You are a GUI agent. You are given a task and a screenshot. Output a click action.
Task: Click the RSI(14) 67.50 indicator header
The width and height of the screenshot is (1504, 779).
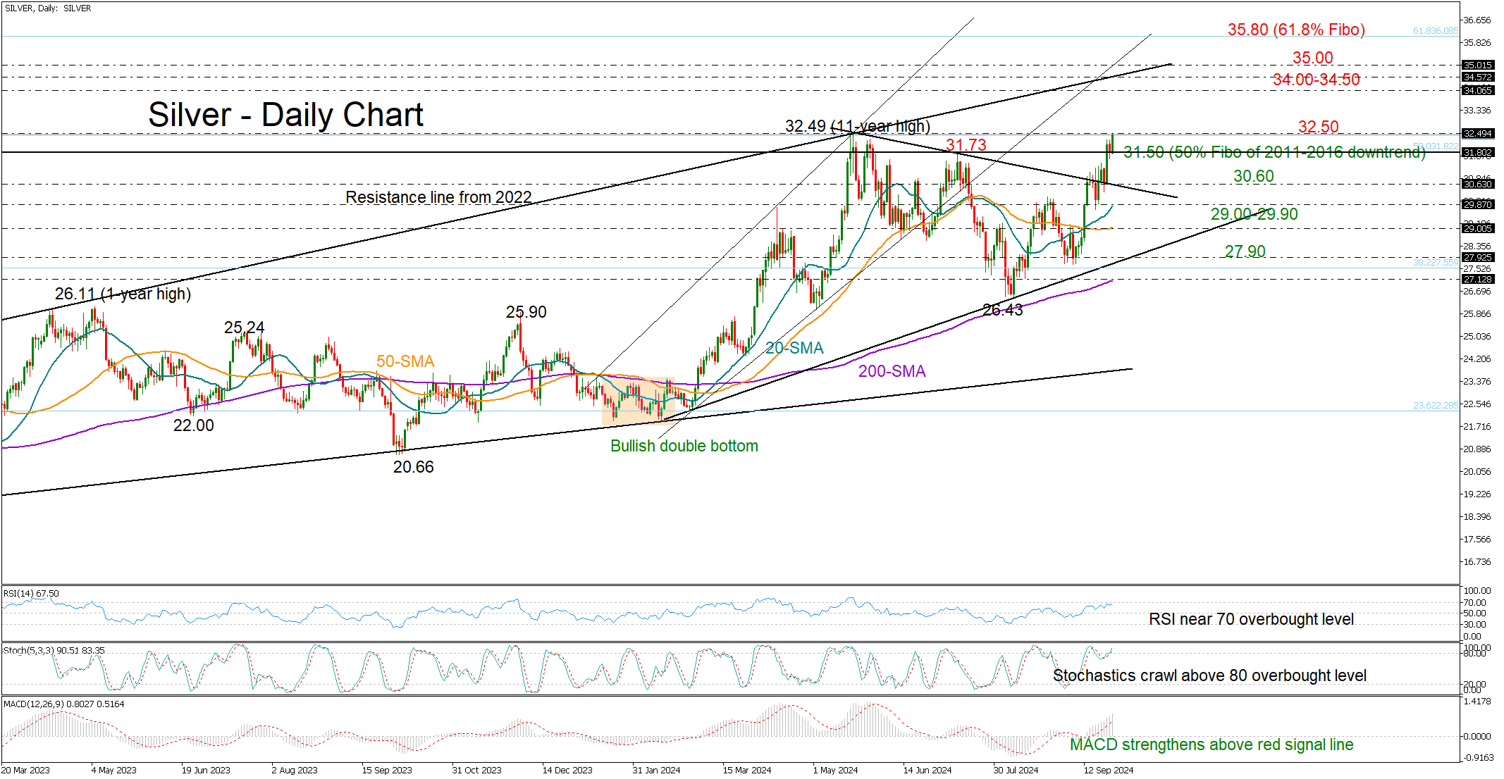pyautogui.click(x=31, y=594)
